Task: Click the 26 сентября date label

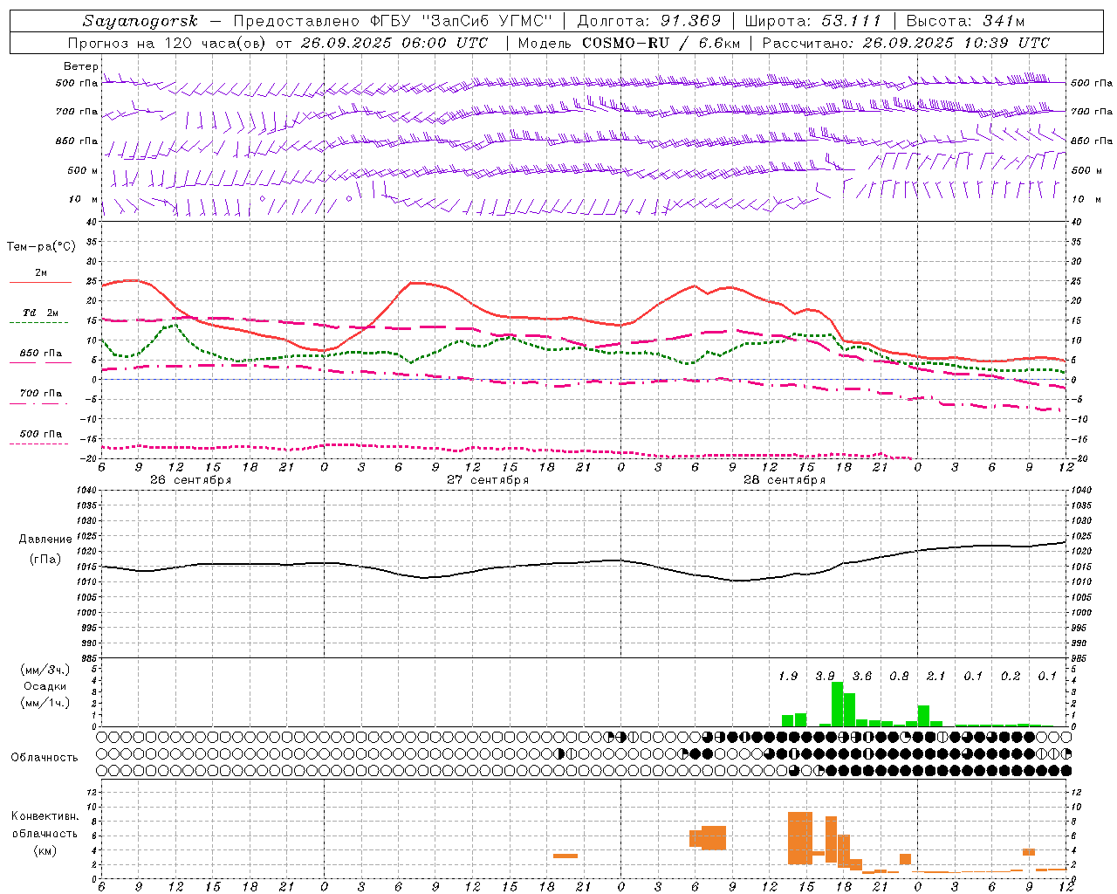Action: coord(191,479)
